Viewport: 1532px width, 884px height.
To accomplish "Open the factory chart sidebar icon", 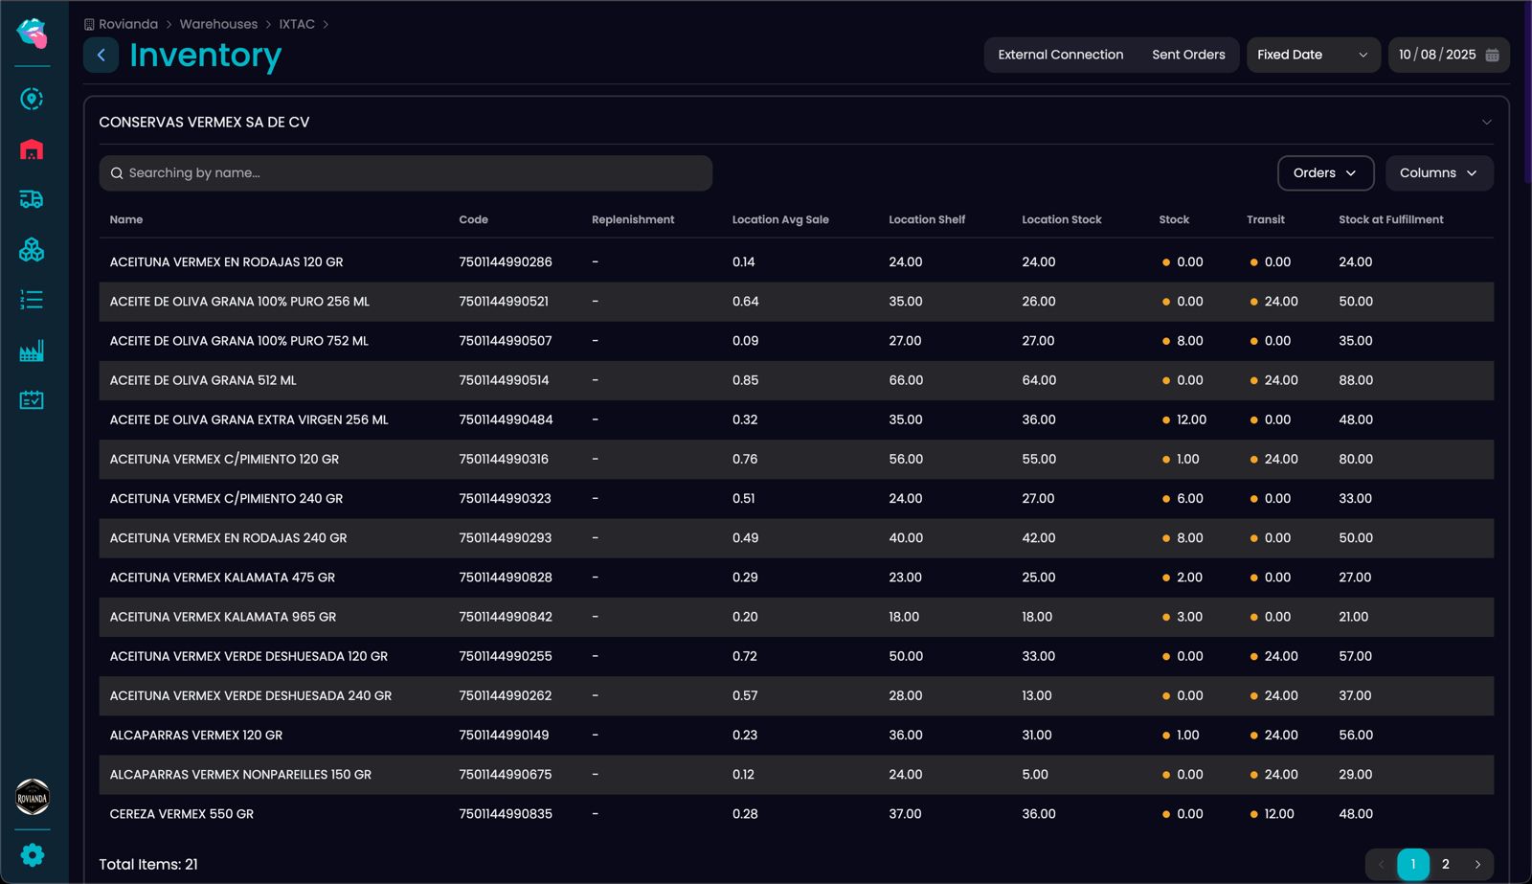I will [32, 351].
